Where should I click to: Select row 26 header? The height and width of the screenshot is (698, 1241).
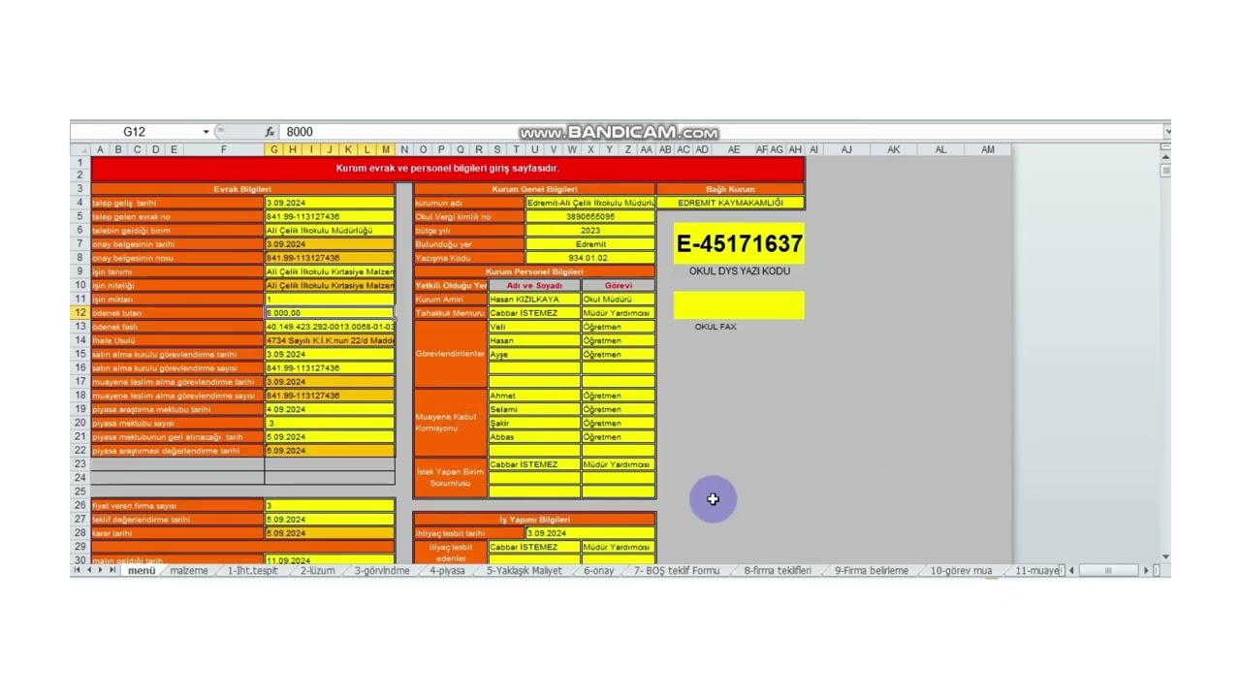[x=80, y=505]
